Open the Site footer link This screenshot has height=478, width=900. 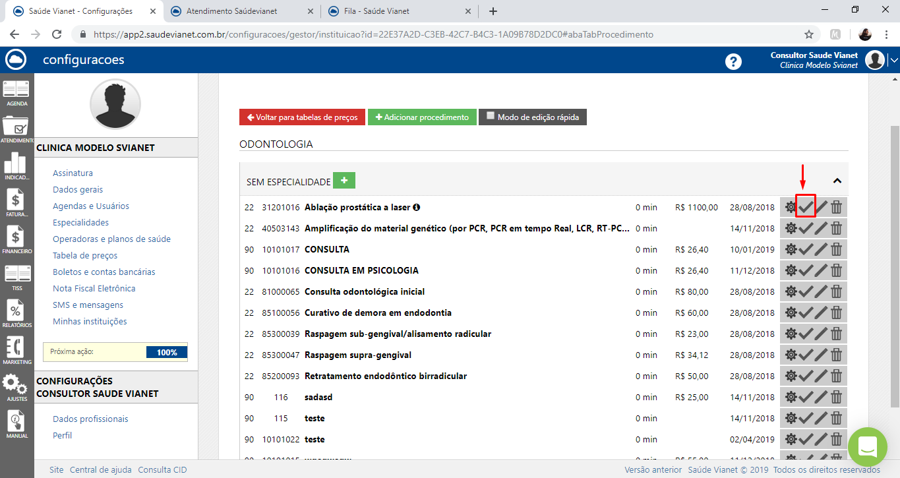click(x=57, y=470)
